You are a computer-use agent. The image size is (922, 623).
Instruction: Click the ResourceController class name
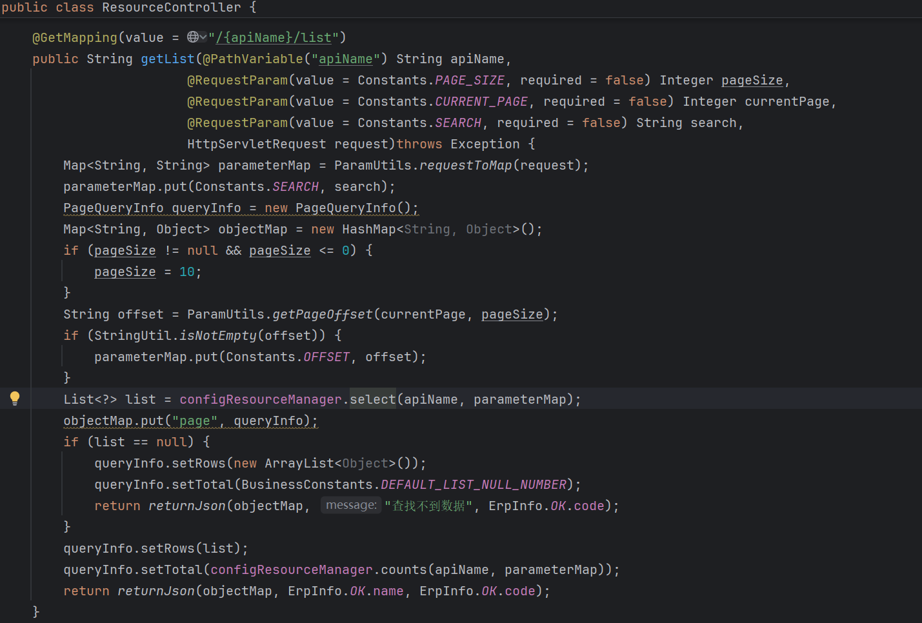pyautogui.click(x=172, y=7)
